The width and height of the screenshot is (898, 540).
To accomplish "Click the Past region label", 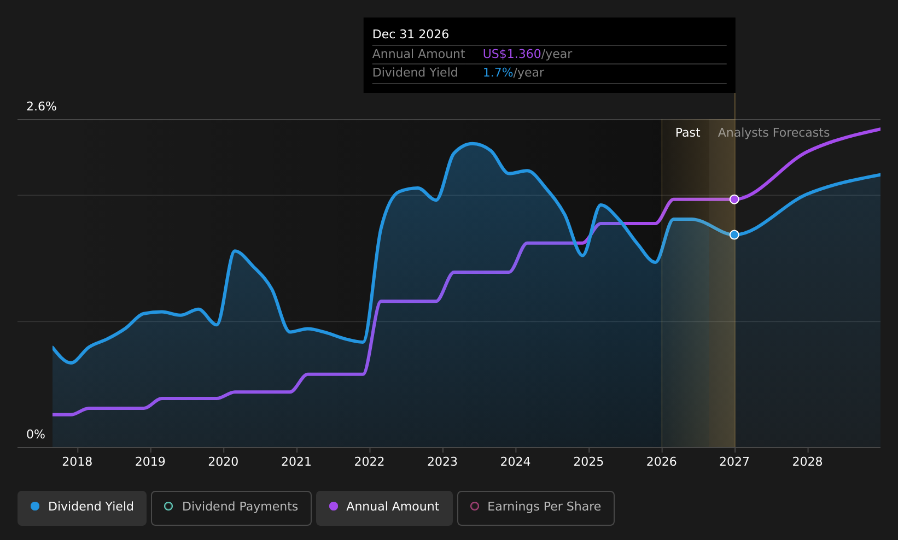I will pos(687,133).
